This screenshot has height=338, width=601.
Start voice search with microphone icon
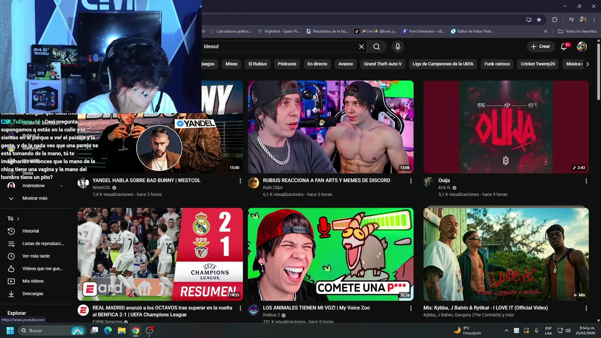[398, 46]
